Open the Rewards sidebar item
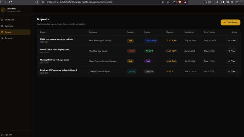The image size is (244, 137). point(15,38)
